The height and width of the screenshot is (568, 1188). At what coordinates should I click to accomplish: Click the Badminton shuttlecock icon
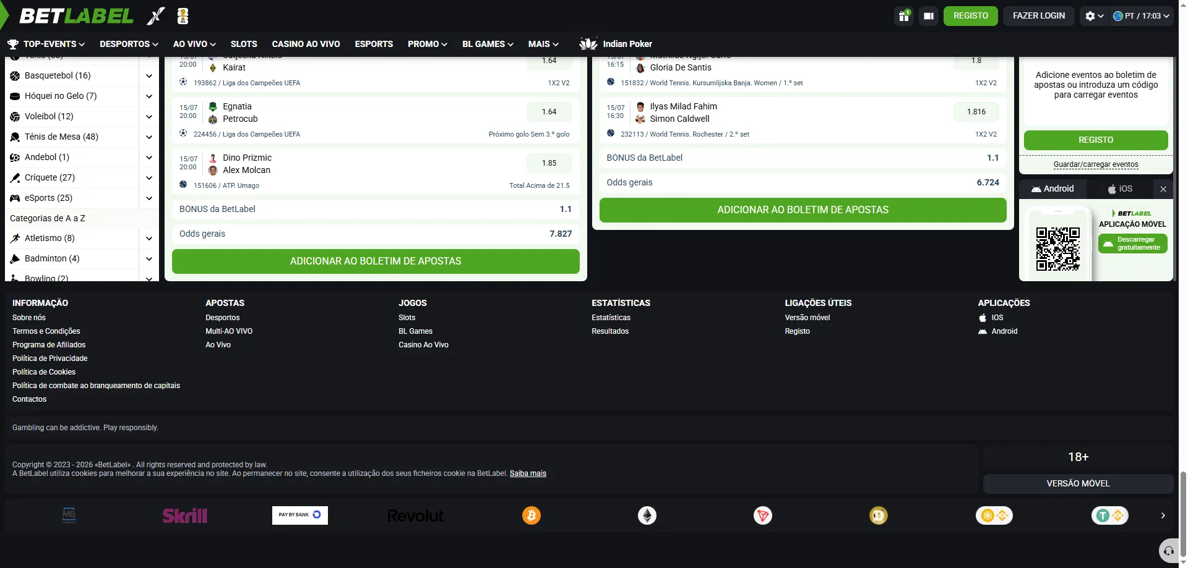click(15, 259)
